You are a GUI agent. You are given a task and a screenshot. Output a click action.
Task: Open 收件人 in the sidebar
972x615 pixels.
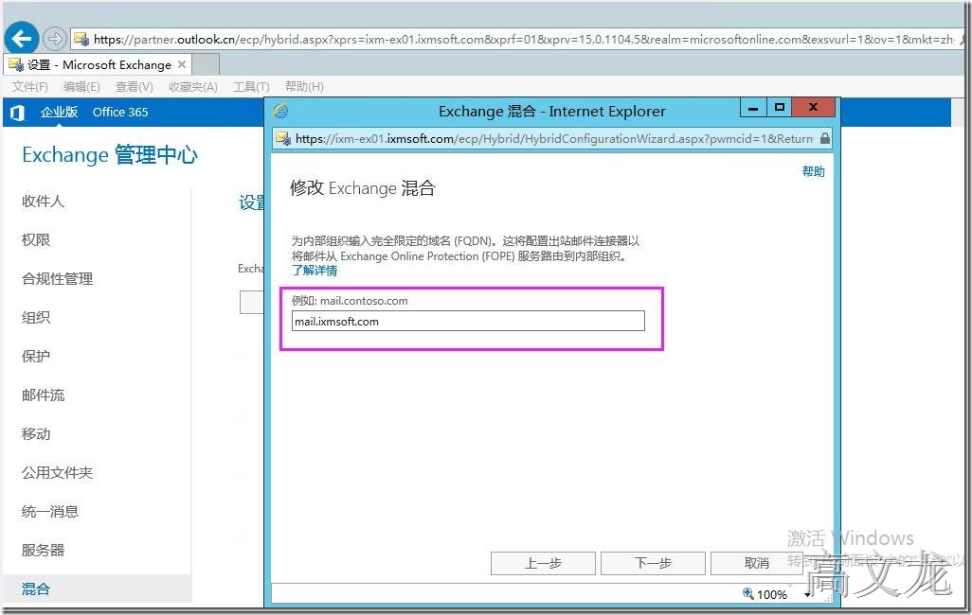click(43, 202)
